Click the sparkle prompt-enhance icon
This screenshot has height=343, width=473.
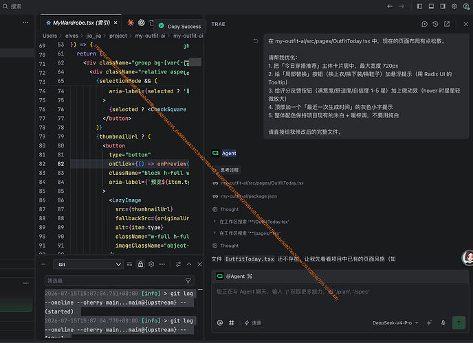(429, 323)
